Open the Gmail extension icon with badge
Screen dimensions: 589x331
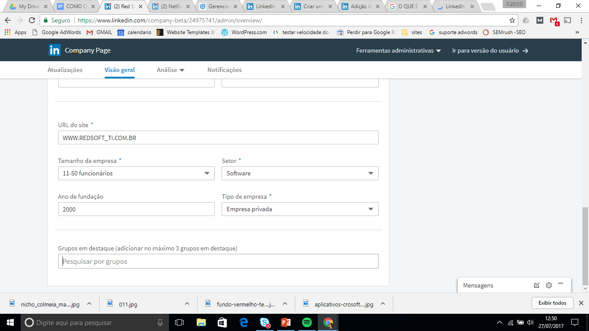click(x=555, y=20)
